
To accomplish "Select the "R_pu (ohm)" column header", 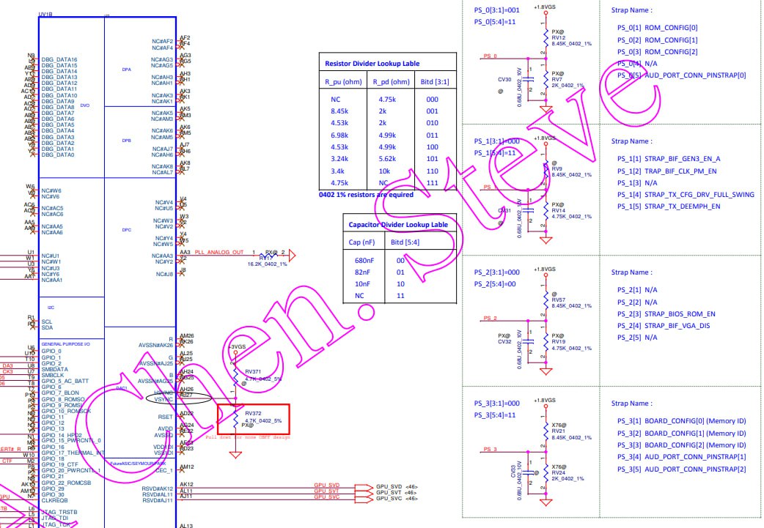I will tap(344, 82).
